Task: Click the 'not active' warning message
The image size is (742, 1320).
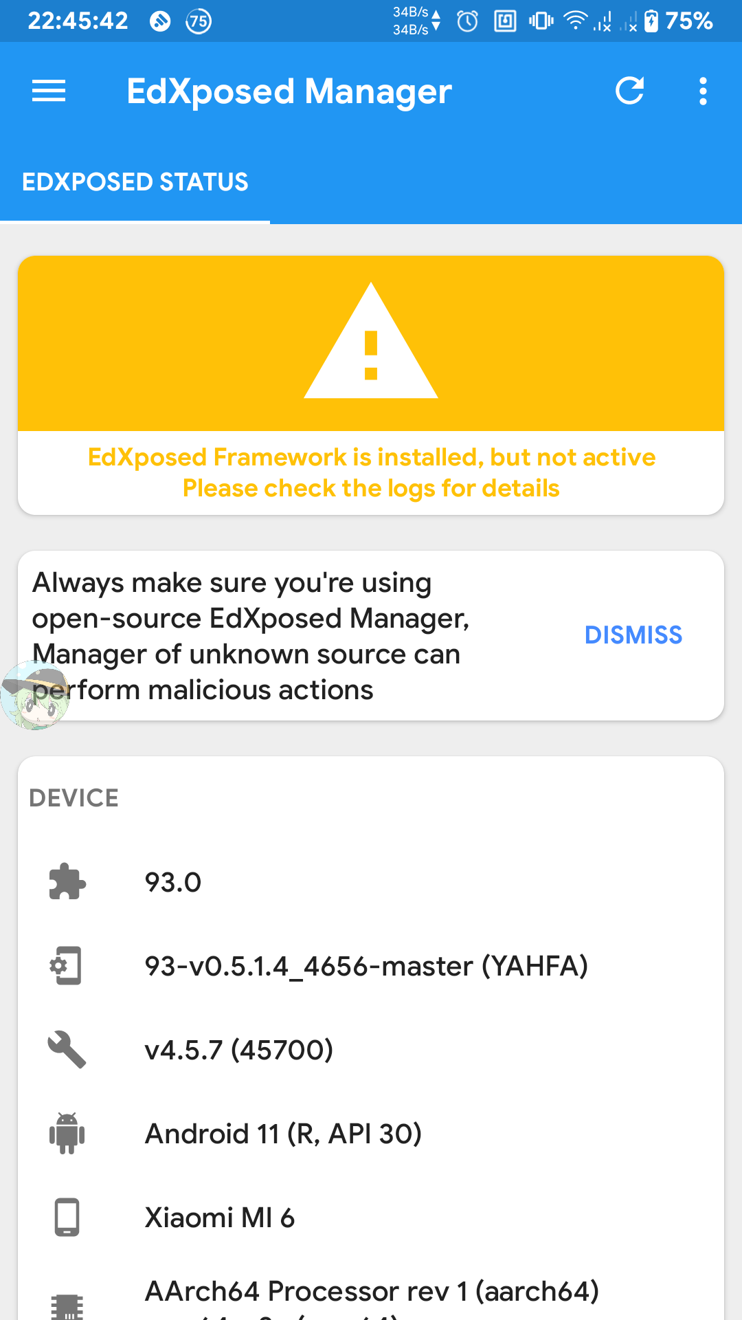Action: point(371,472)
